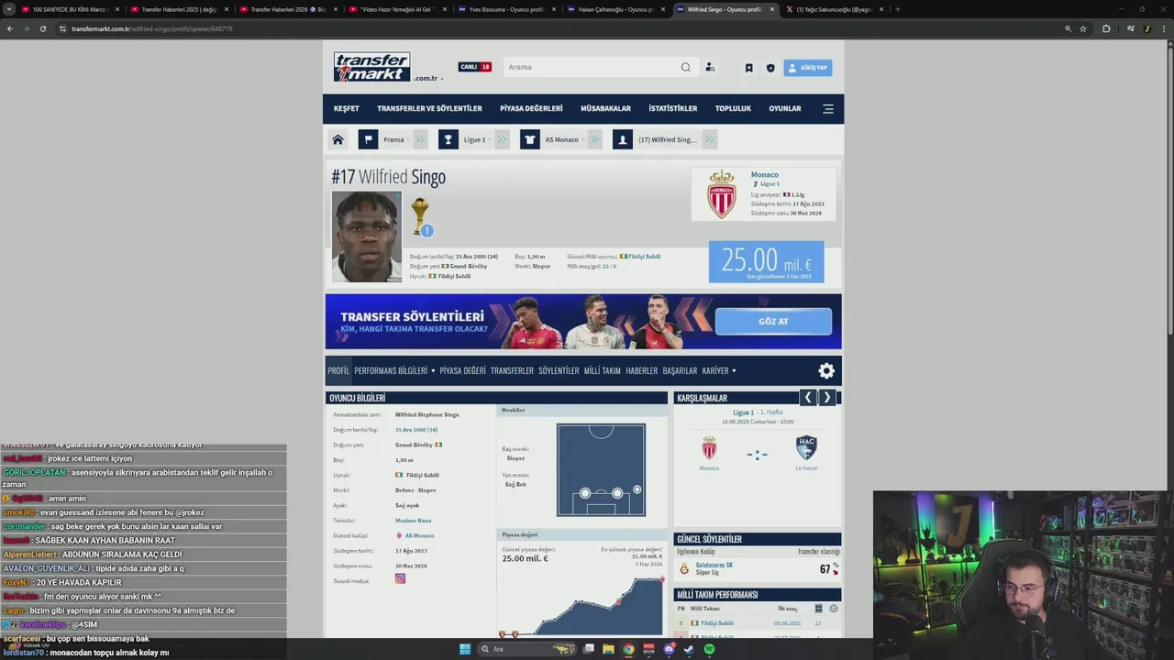Click the Monaco crest in match card
This screenshot has width=1174, height=660.
point(709,447)
